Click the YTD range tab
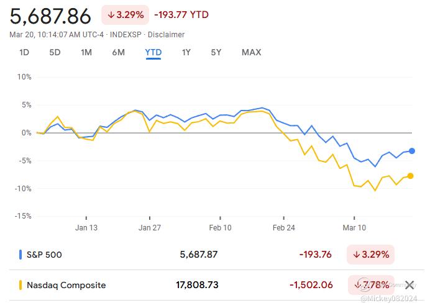 (153, 52)
